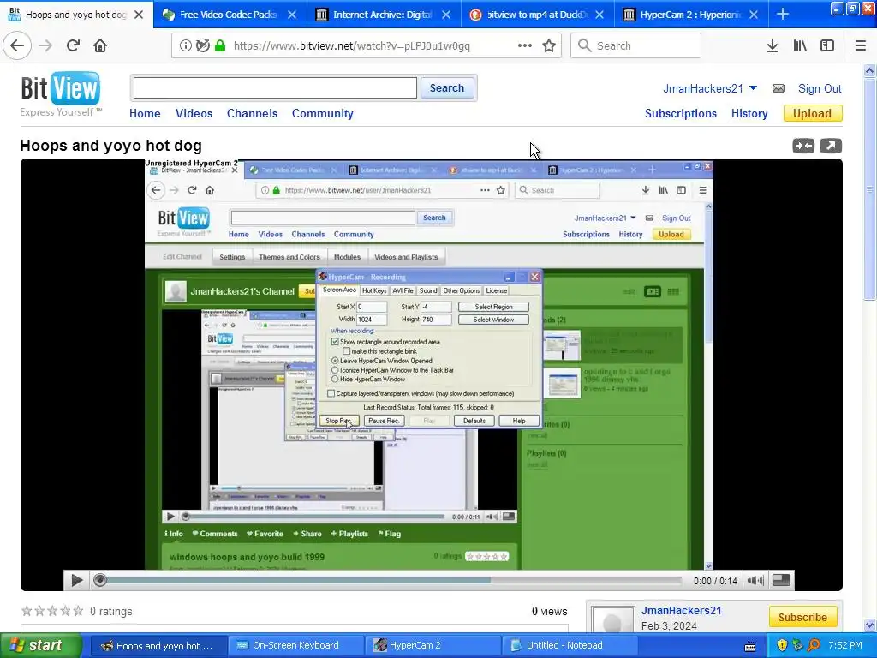This screenshot has height=658, width=877.
Task: Click the uploader avatar thumbnail
Action: pyautogui.click(x=612, y=620)
